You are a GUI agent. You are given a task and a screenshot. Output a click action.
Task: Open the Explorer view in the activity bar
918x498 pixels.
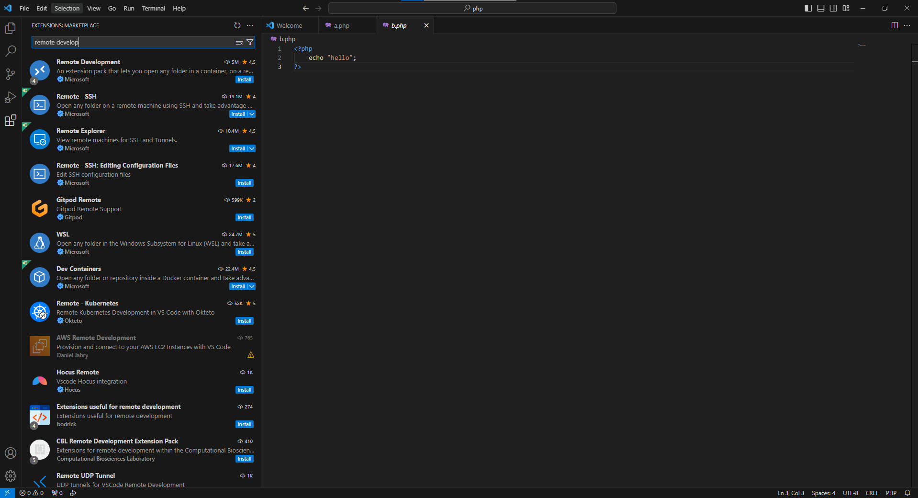click(11, 28)
